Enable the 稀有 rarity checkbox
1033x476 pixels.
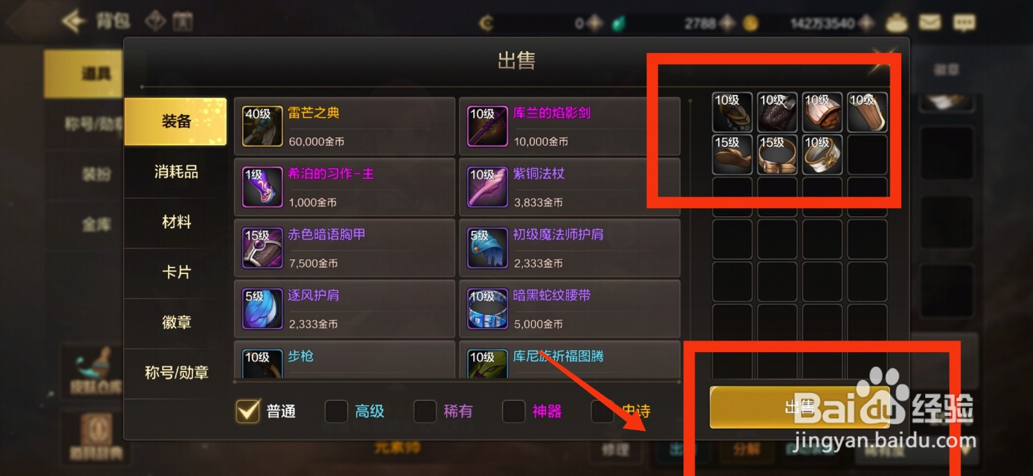(x=424, y=411)
